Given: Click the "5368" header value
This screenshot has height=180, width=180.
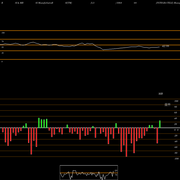Looking at the screenshot, I should 119,3.
